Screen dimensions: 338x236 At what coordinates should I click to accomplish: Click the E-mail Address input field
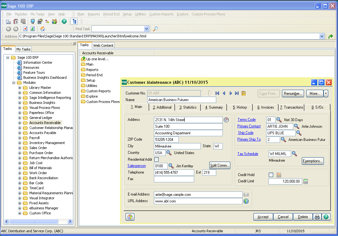pyautogui.click(x=198, y=195)
